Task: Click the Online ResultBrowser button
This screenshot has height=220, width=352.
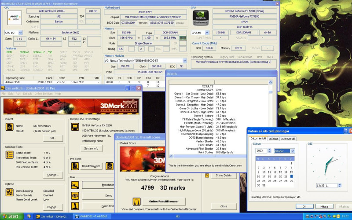Action: [x=164, y=202]
